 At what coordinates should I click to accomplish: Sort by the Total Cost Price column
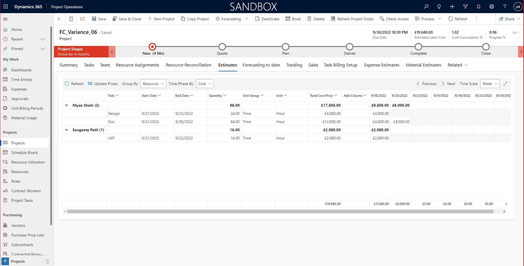click(323, 96)
